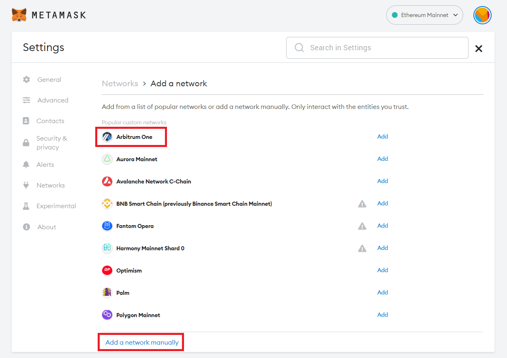Click the Polygon Mainnet network name
Screen dimensions: 507x358
138,315
